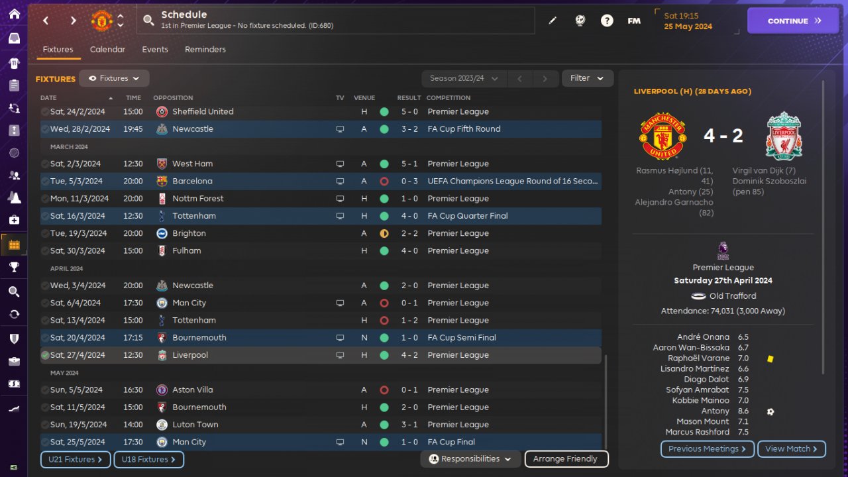The image size is (848, 477).
Task: Open the world globe icon
Action: [x=580, y=21]
